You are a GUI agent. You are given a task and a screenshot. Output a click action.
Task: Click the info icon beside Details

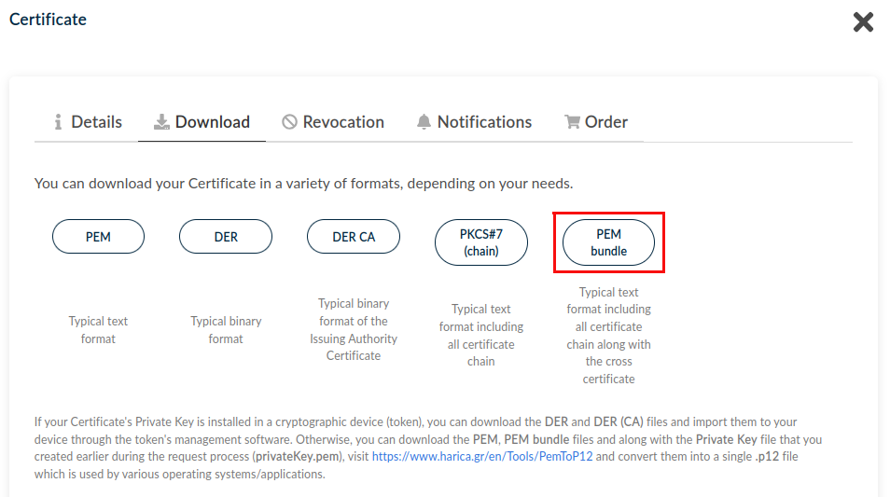click(58, 122)
